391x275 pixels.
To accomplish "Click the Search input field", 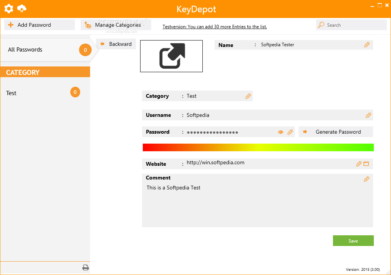I will (351, 25).
